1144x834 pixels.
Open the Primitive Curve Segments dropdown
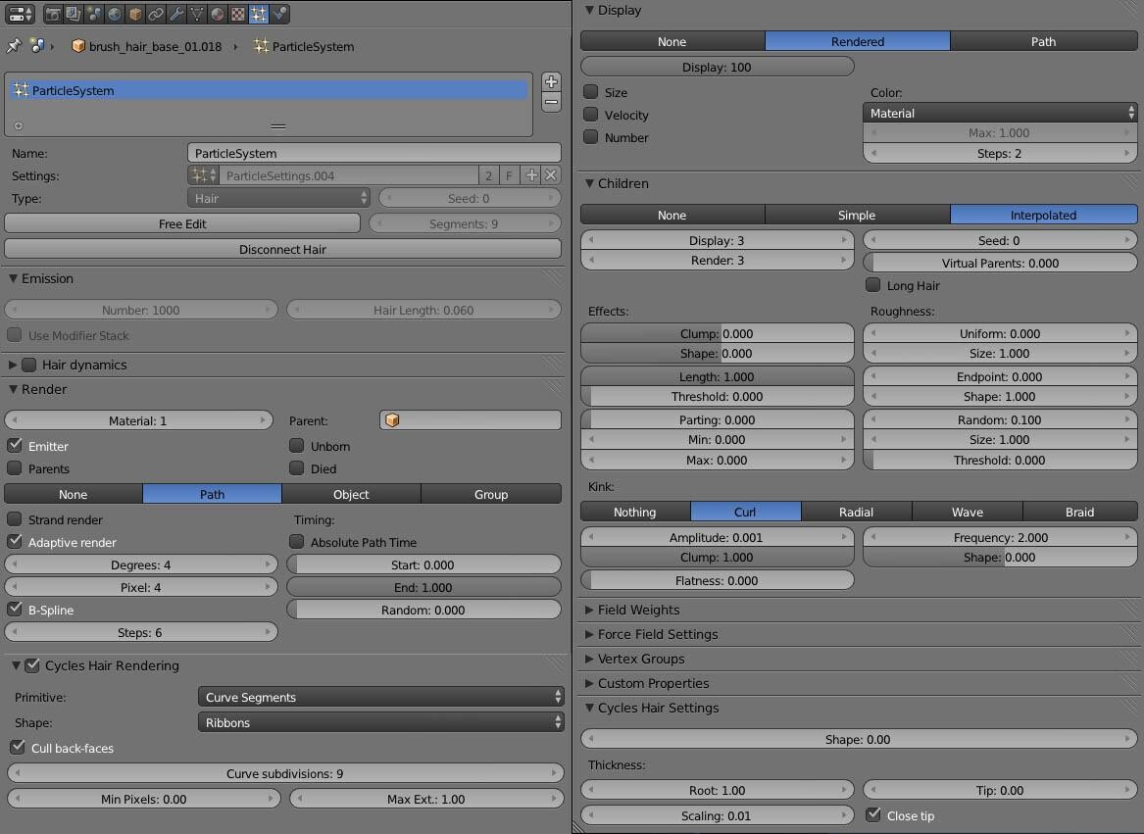(381, 697)
